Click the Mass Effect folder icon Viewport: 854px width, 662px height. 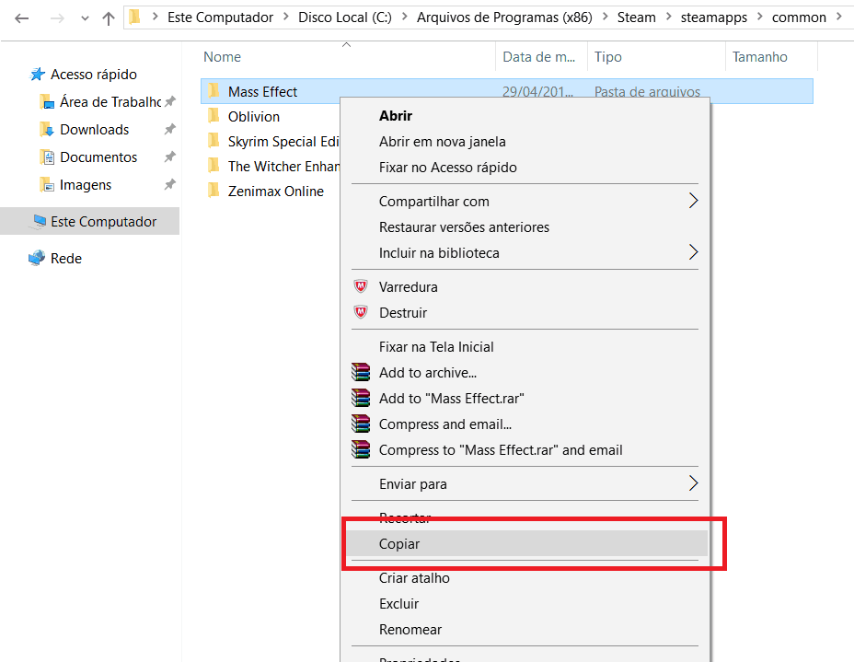pyautogui.click(x=214, y=90)
